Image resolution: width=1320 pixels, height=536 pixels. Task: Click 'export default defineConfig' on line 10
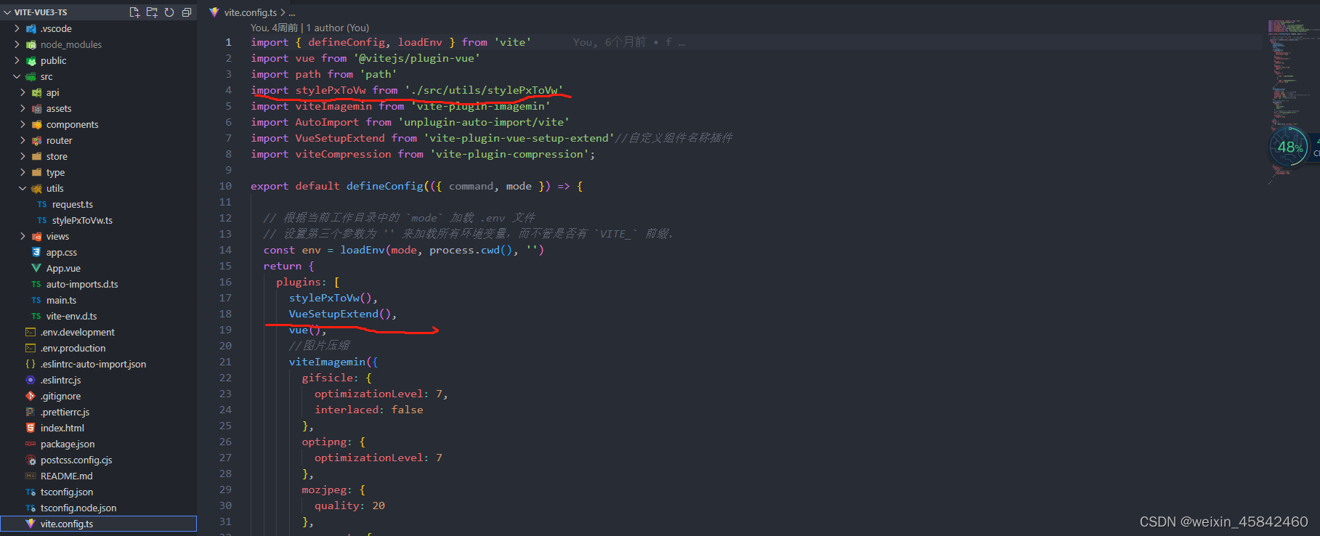pyautogui.click(x=337, y=186)
